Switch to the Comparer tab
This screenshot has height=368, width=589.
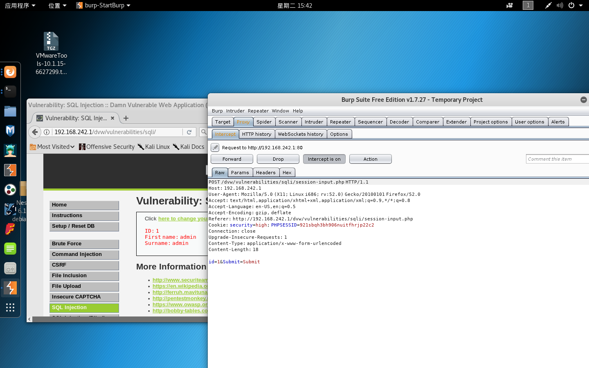point(428,122)
